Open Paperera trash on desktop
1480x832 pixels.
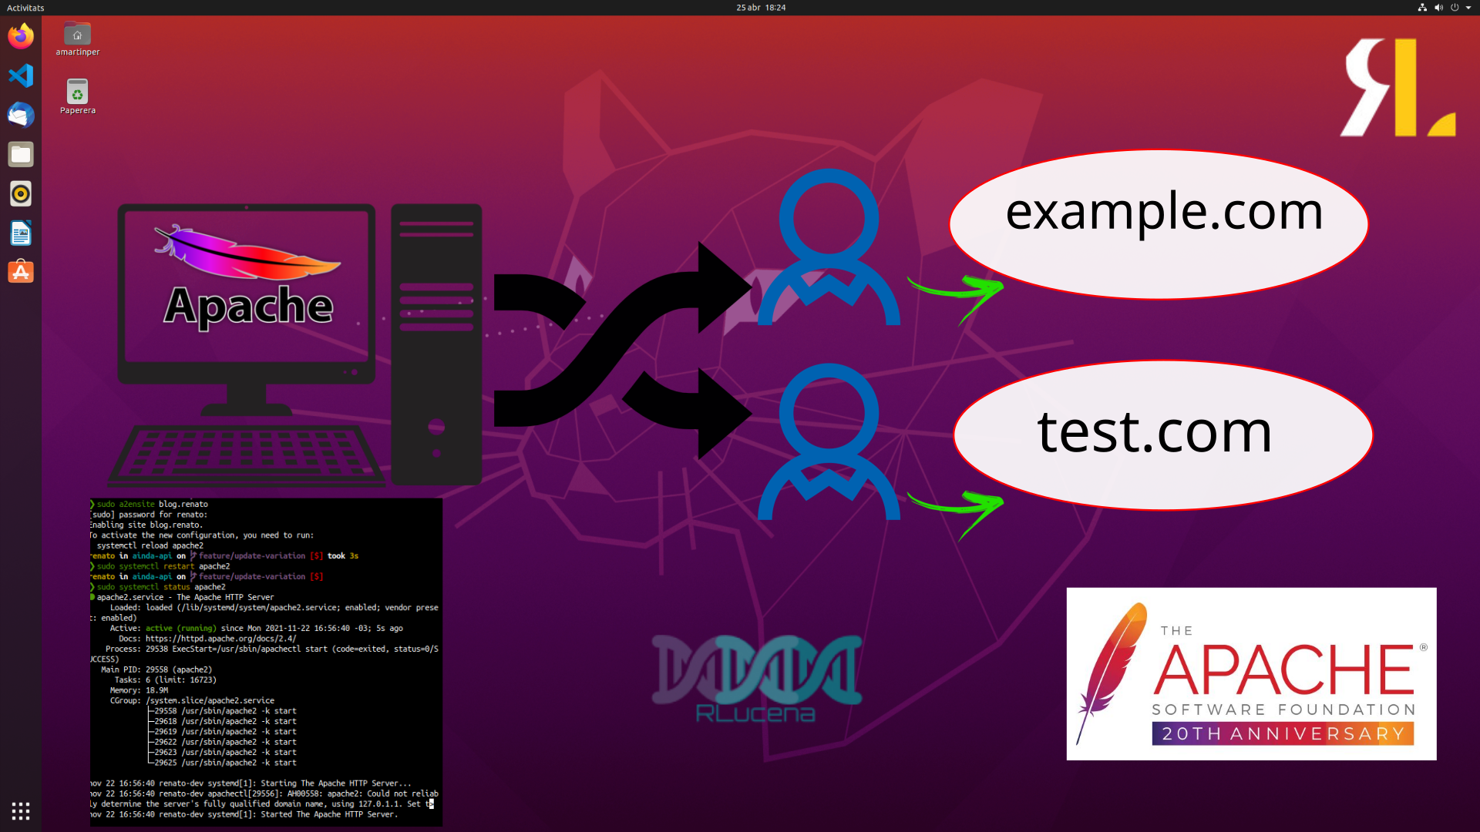tap(77, 97)
